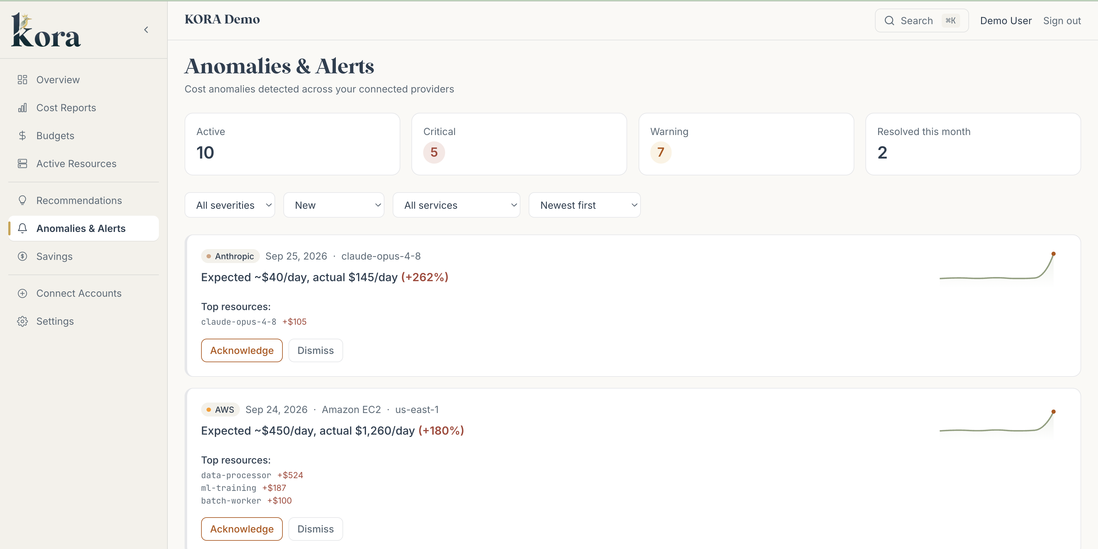
Task: Open Savings page
Action: coord(84,257)
